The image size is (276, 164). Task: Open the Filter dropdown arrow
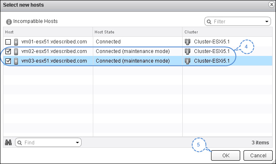pos(267,22)
